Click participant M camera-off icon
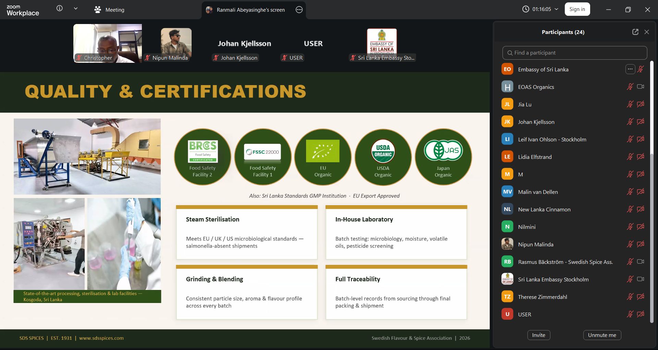Screen dimensions: 658x350 [641, 174]
